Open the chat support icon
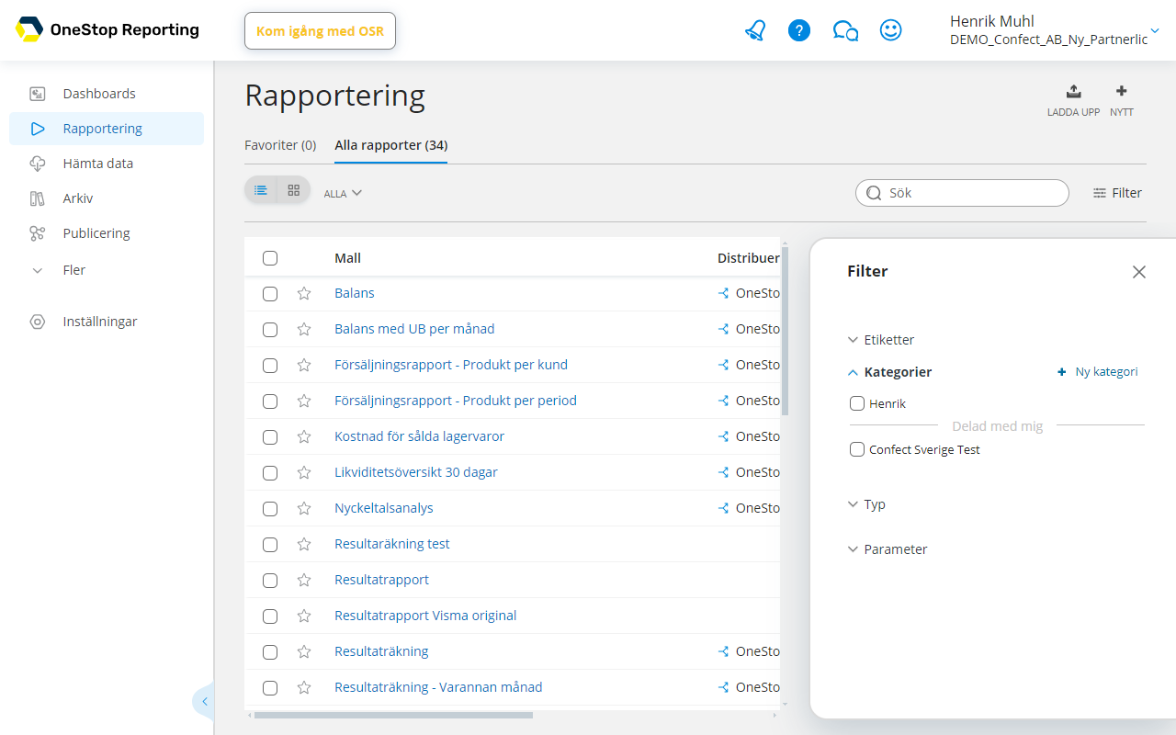Screen dimensions: 1176x735 tap(845, 30)
